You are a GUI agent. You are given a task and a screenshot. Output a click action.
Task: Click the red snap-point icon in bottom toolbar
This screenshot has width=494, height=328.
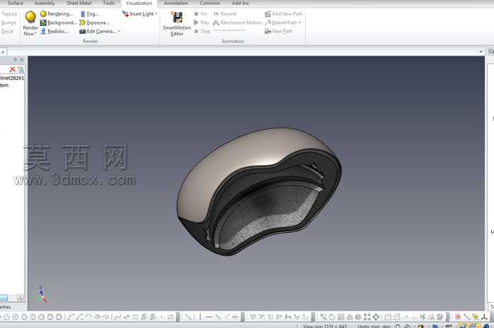tap(458, 317)
